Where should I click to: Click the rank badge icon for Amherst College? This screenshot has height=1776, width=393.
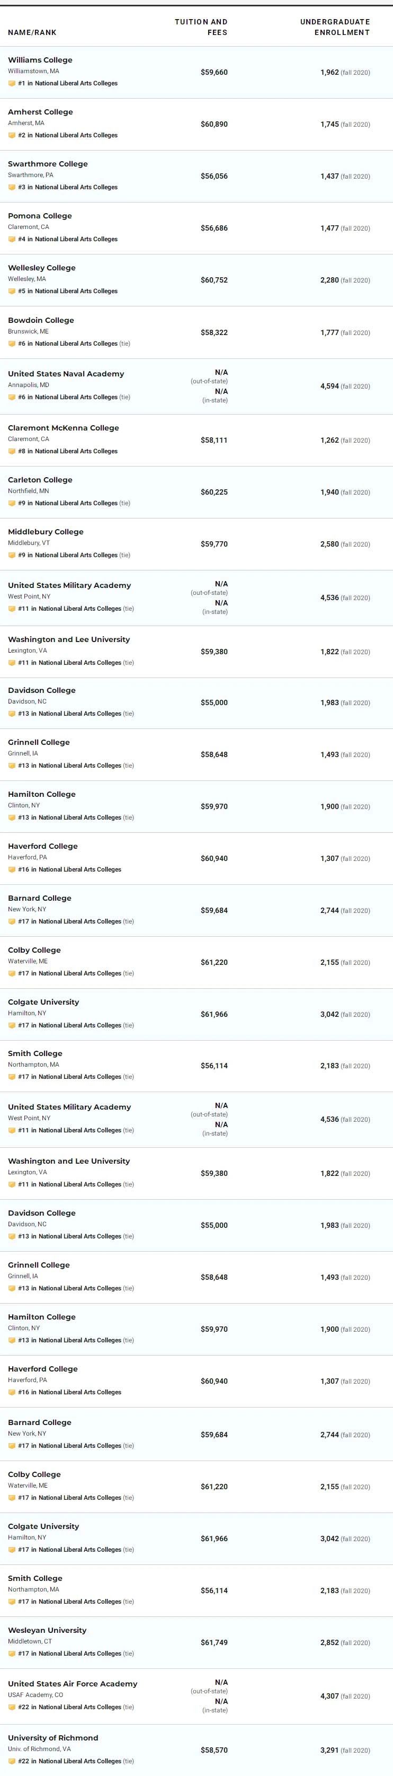(12, 135)
